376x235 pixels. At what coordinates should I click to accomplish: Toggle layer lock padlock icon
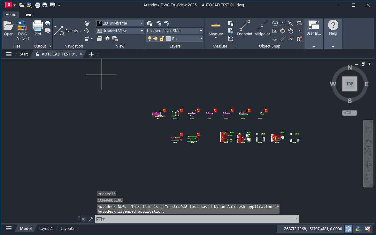(x=162, y=39)
